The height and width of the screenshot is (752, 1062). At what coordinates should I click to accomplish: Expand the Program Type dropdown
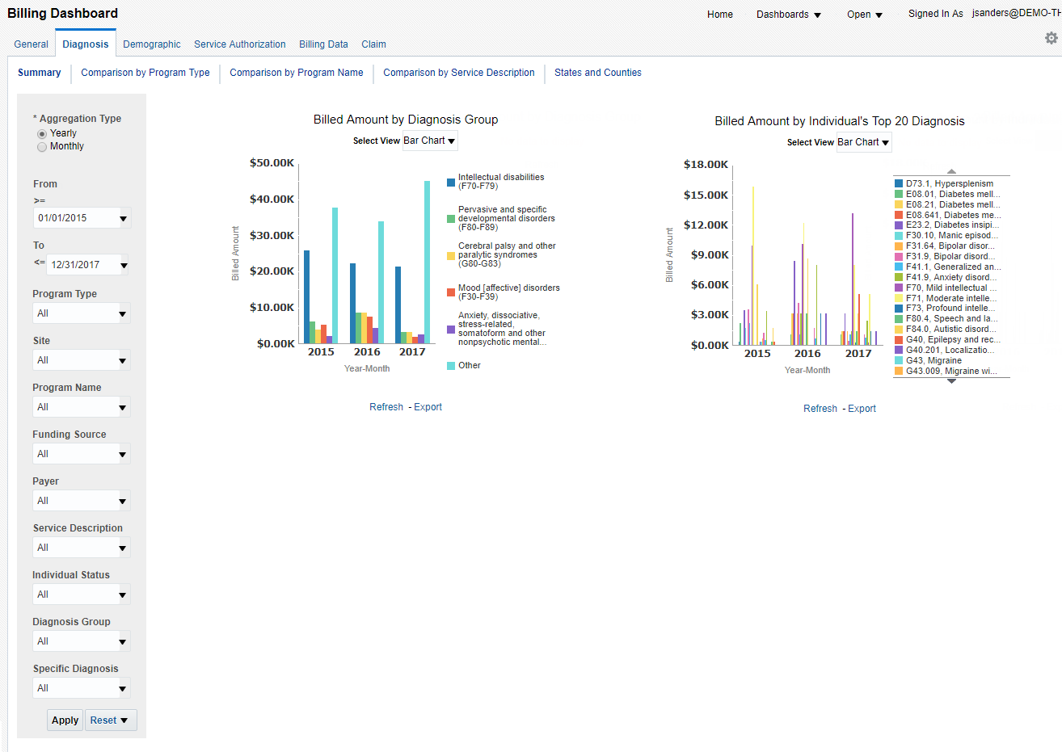tap(123, 313)
